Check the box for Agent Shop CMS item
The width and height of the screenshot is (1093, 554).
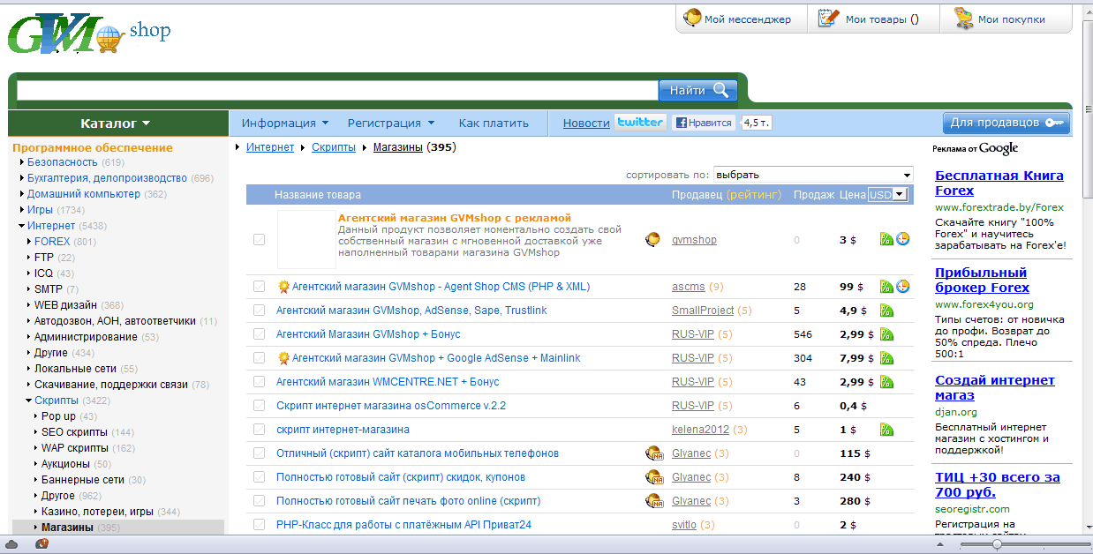click(259, 286)
